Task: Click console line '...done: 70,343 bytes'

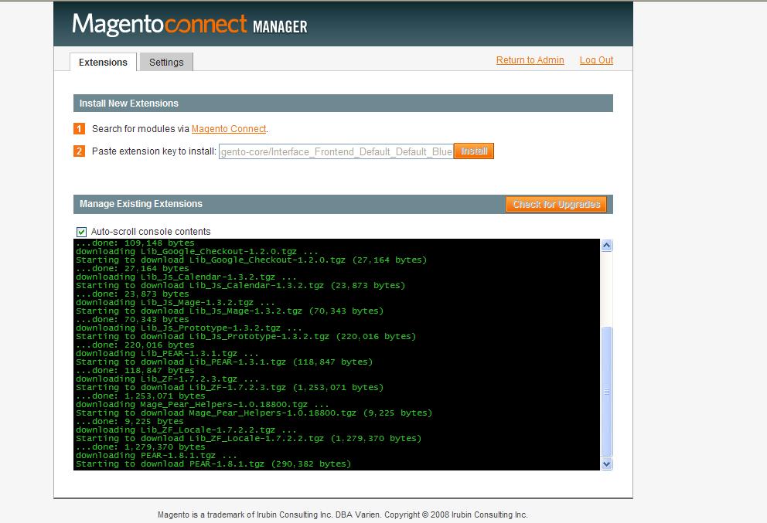Action: click(x=132, y=319)
